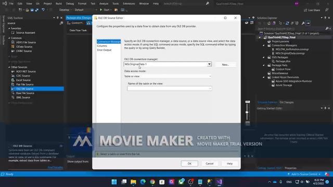Select Raw File Source in toolbox

tap(25, 93)
